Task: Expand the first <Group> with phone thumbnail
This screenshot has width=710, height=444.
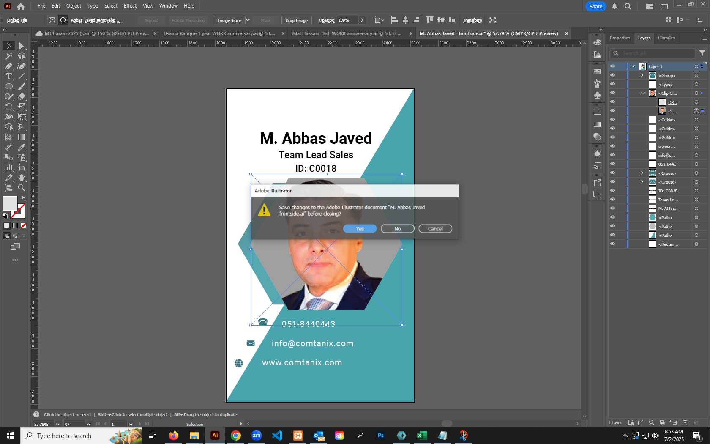Action: pyautogui.click(x=642, y=75)
